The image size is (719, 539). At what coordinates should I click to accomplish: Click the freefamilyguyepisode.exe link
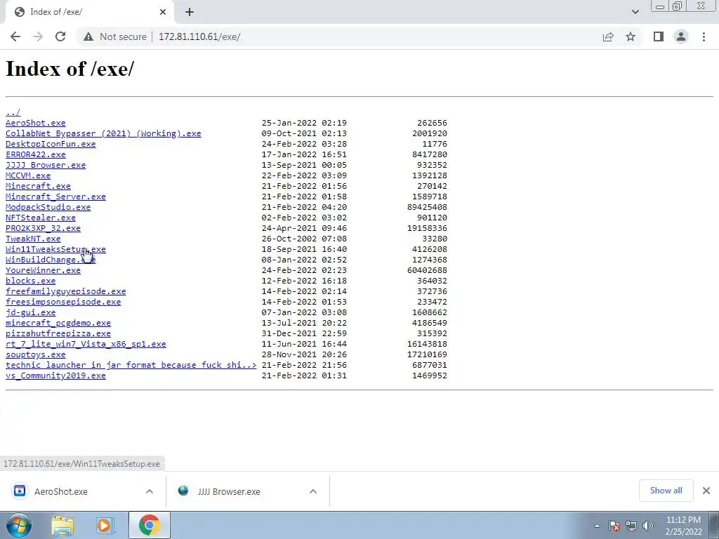(x=65, y=291)
